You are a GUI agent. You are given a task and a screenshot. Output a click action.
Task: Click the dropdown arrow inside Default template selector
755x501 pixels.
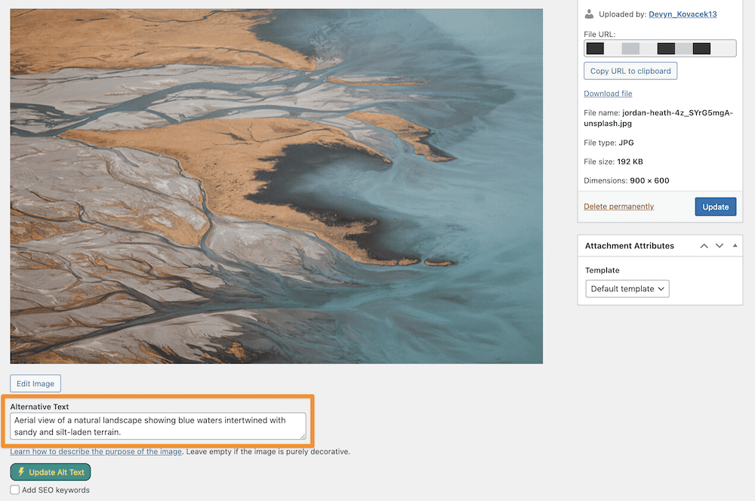tap(661, 288)
